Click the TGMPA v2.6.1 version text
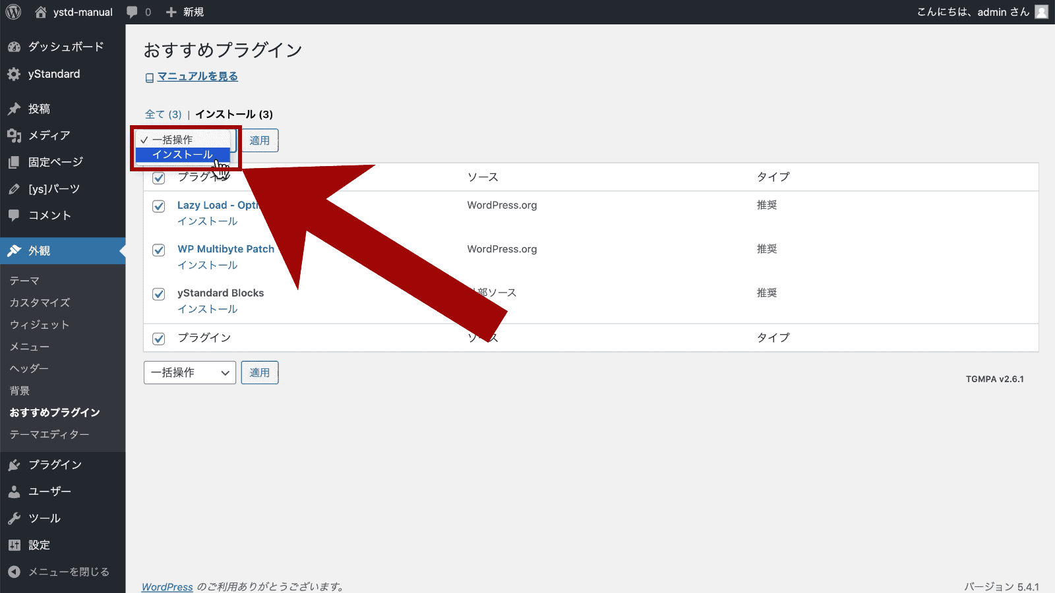The width and height of the screenshot is (1055, 593). pyautogui.click(x=995, y=379)
